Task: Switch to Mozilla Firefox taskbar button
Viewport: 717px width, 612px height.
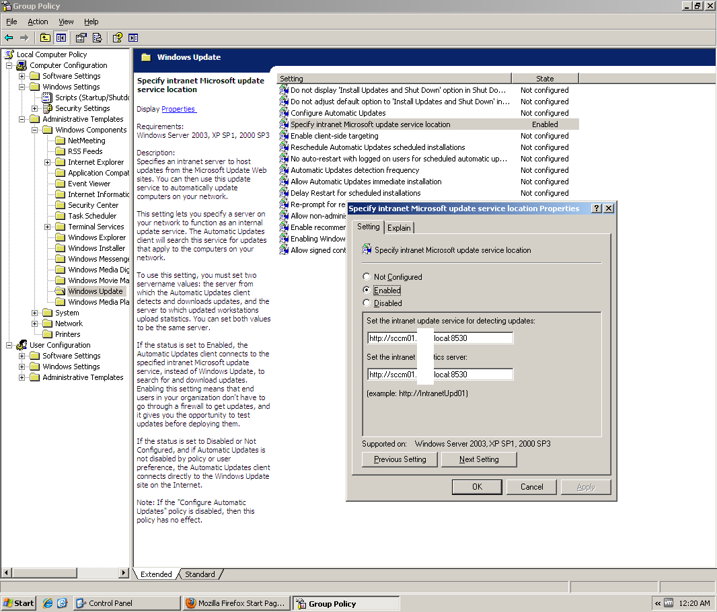Action: click(x=235, y=603)
